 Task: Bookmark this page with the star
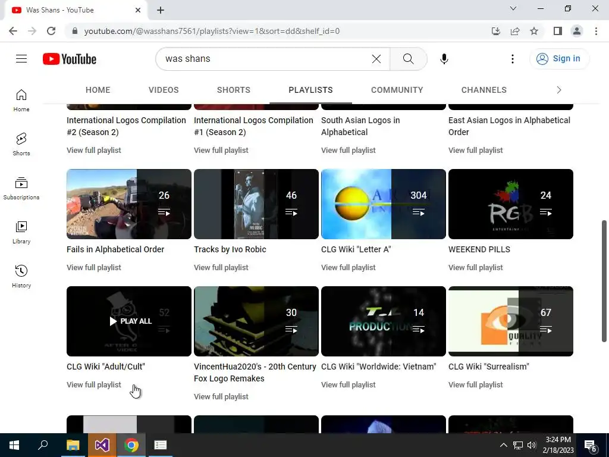tap(534, 31)
